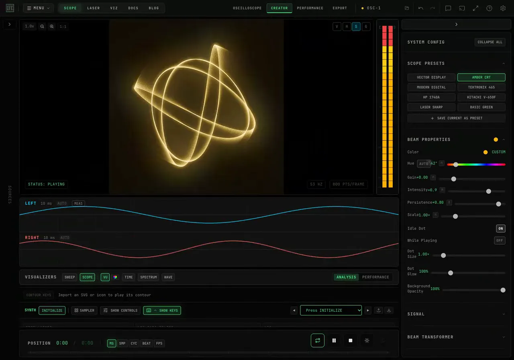Switch to the LASER tab
This screenshot has width=514, height=360.
94,8
